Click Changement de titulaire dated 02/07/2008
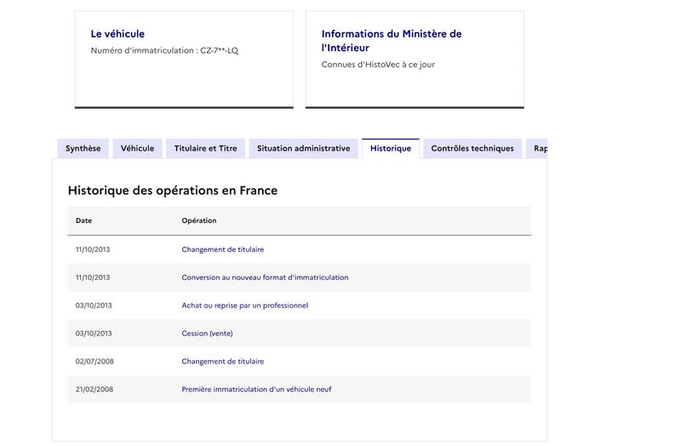 click(x=223, y=362)
